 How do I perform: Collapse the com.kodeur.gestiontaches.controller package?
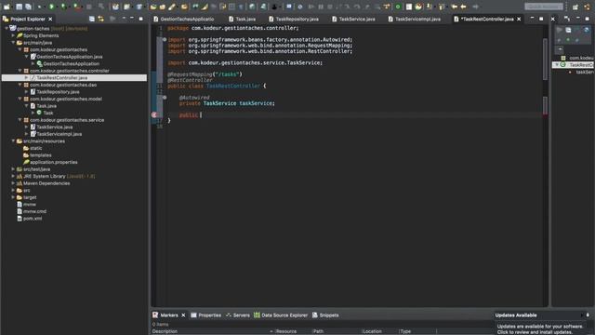(20, 71)
